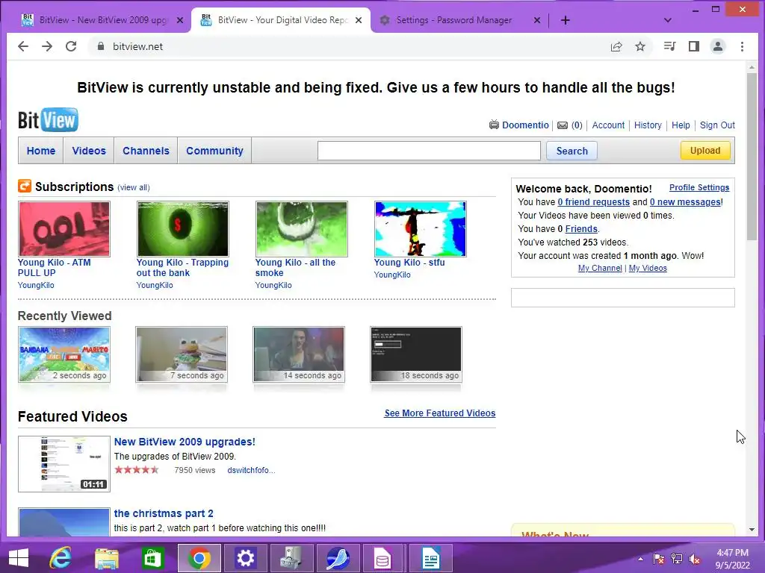Open the History link
Viewport: 765px width, 573px height.
[x=648, y=125]
